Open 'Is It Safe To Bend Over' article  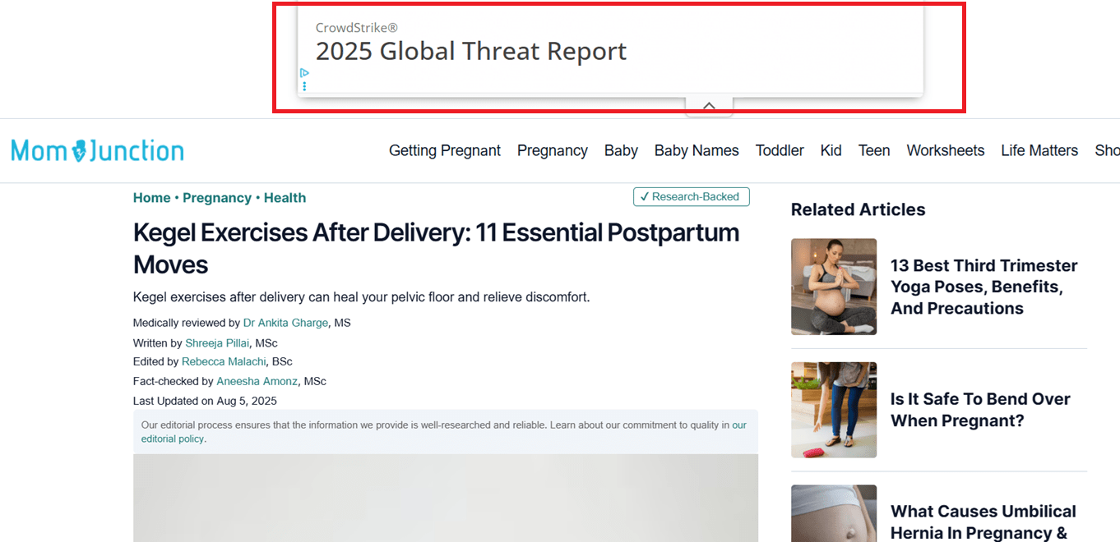click(x=979, y=410)
